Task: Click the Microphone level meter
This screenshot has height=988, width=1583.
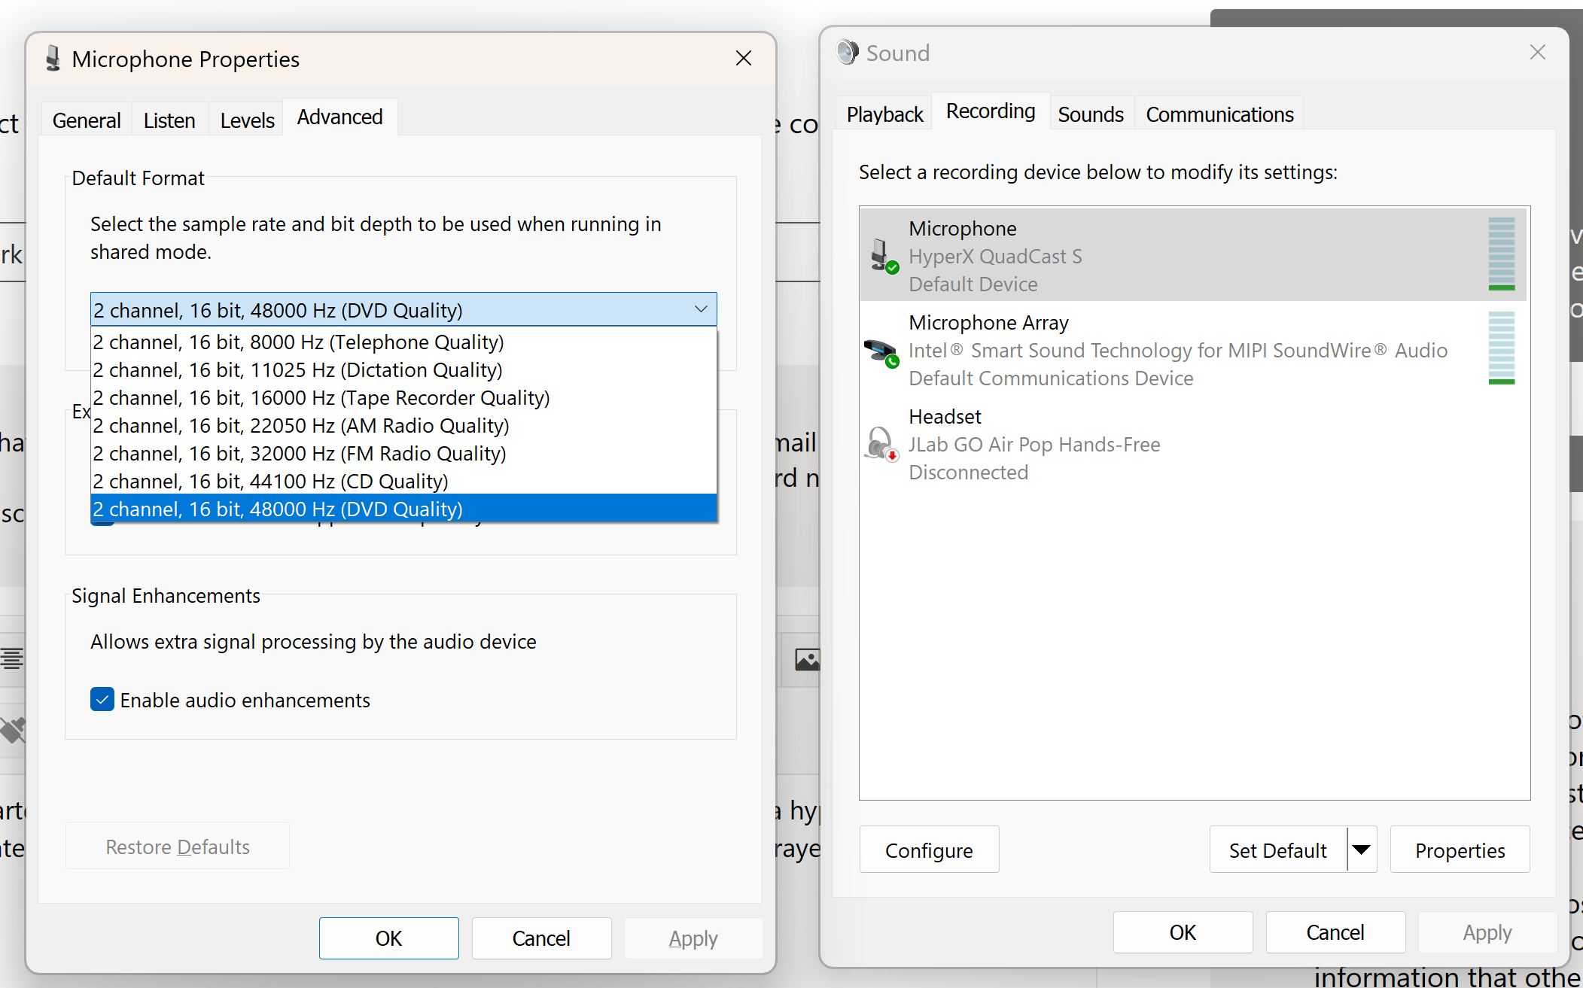Action: coord(1502,254)
